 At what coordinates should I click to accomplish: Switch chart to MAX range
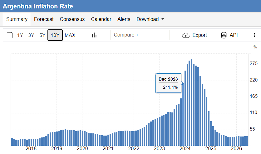70,35
